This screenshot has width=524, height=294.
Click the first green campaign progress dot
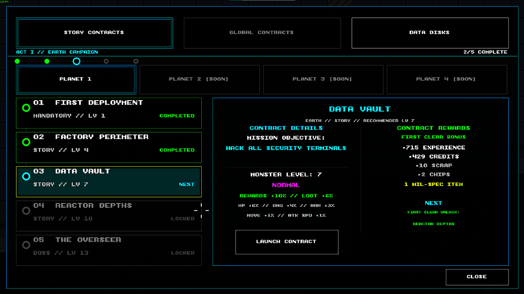[17, 61]
